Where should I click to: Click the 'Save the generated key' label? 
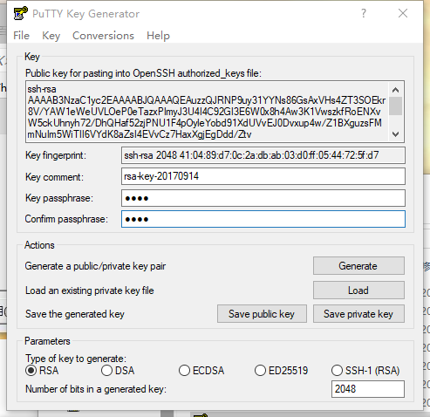coord(75,314)
